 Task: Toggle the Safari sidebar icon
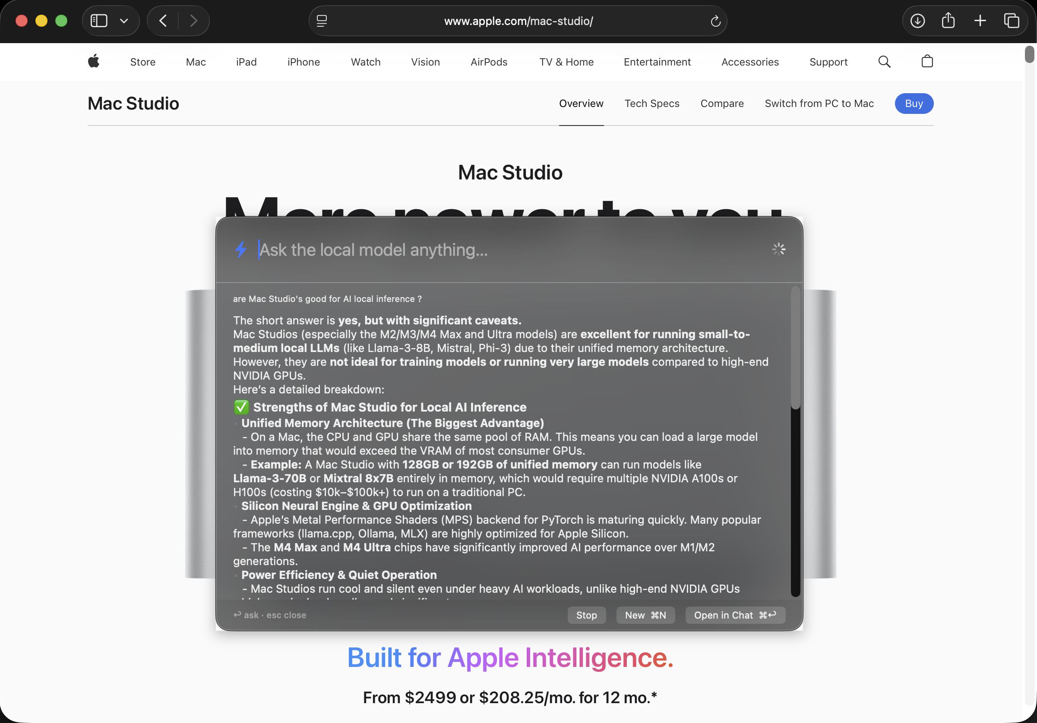[99, 21]
